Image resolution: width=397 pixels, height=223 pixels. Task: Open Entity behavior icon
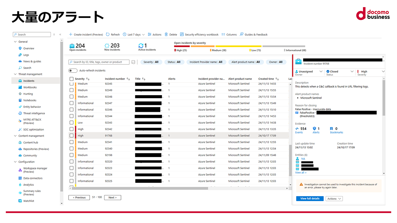click(20, 107)
